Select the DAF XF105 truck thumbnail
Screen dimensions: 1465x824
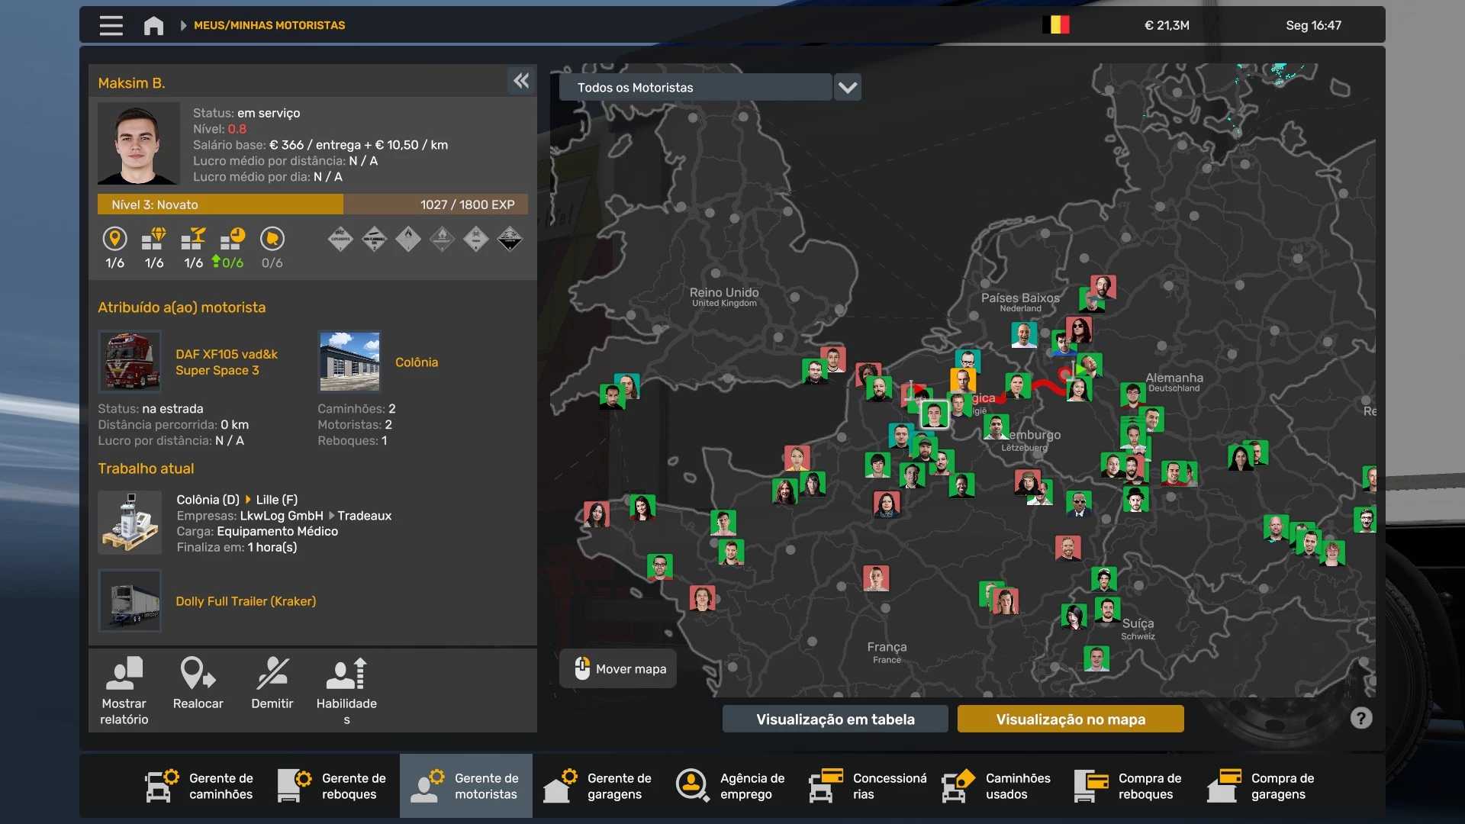point(130,362)
